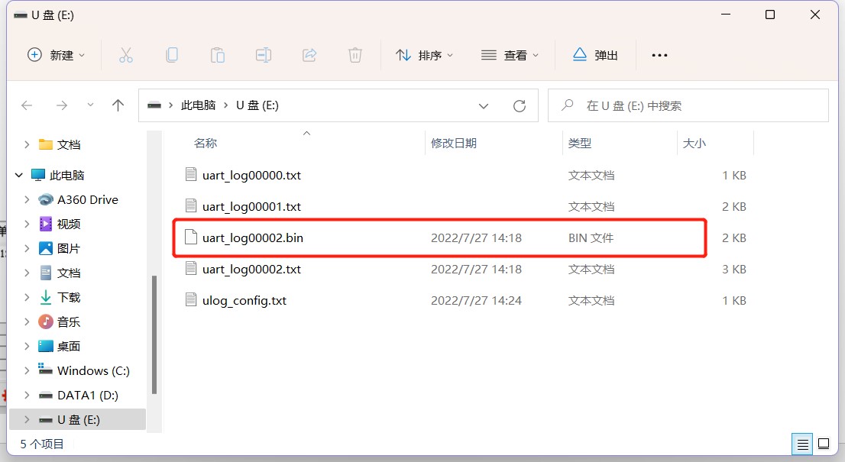
Task: Expand the top 文档 folder in sidebar
Action: 27,144
